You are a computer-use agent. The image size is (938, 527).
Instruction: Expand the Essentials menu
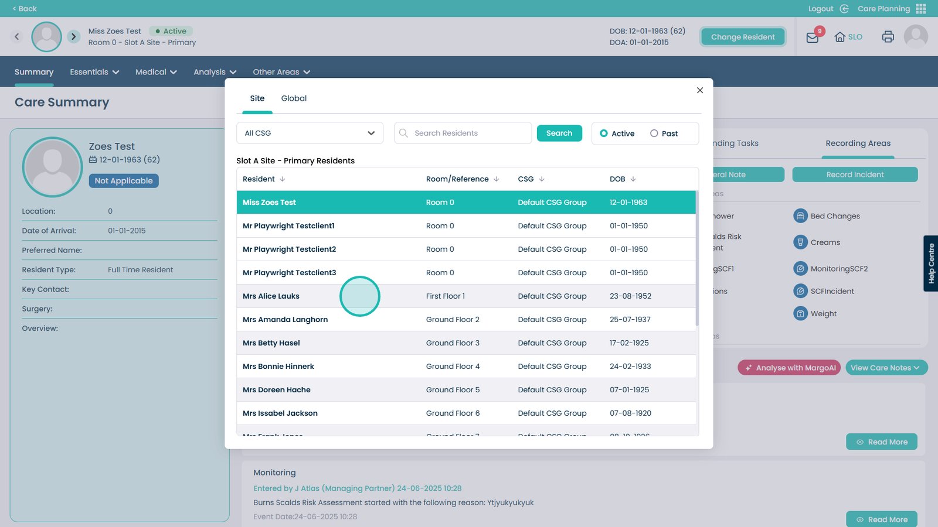click(x=94, y=72)
